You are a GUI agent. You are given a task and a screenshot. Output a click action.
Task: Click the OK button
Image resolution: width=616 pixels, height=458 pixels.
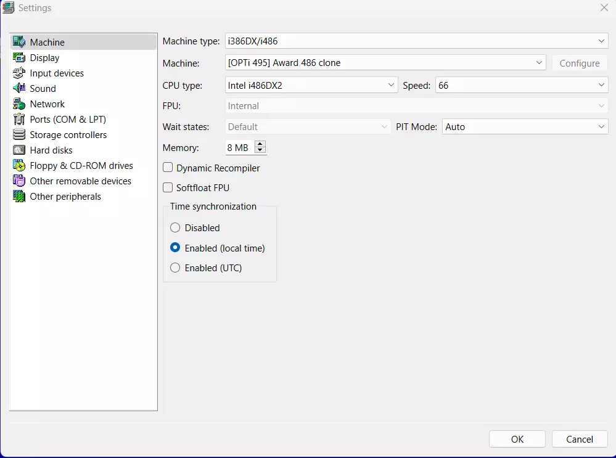pos(517,439)
